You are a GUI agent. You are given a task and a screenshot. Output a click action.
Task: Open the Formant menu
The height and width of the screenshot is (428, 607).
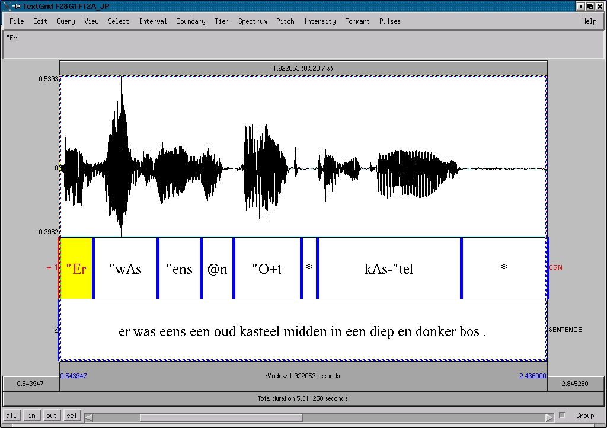coord(357,21)
